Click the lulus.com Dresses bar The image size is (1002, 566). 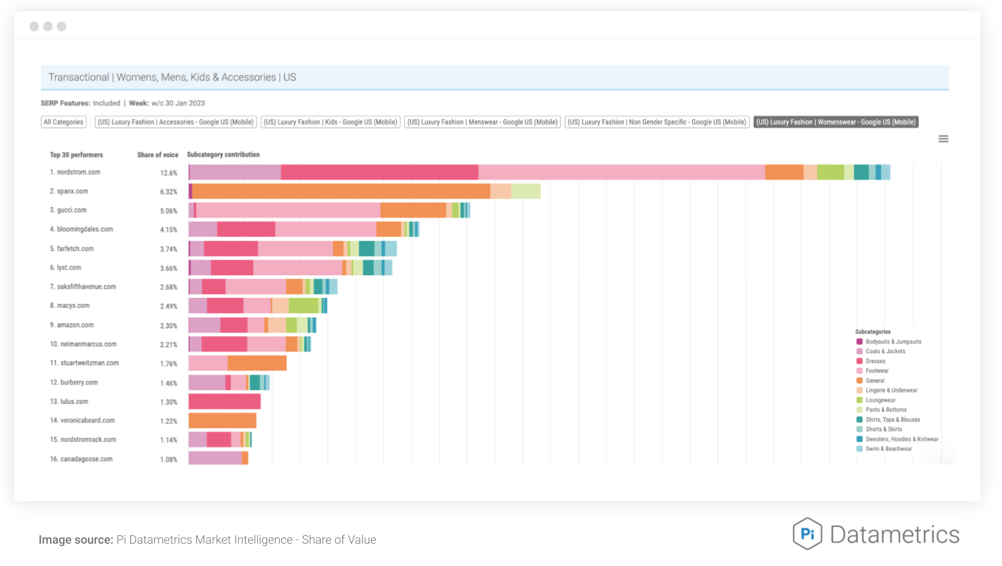(225, 402)
